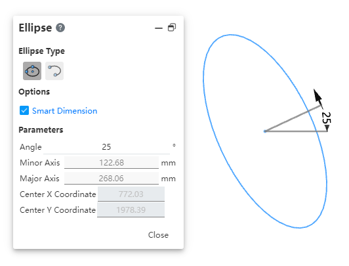The width and height of the screenshot is (349, 266).
Task: Open the Ellipse help question mark icon
Action: pos(60,28)
